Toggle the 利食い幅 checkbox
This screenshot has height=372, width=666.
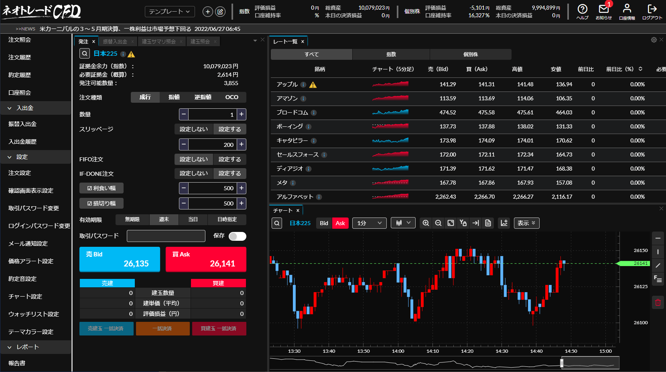(x=102, y=188)
